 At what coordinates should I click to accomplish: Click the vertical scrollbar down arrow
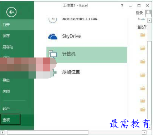tap(150, 127)
